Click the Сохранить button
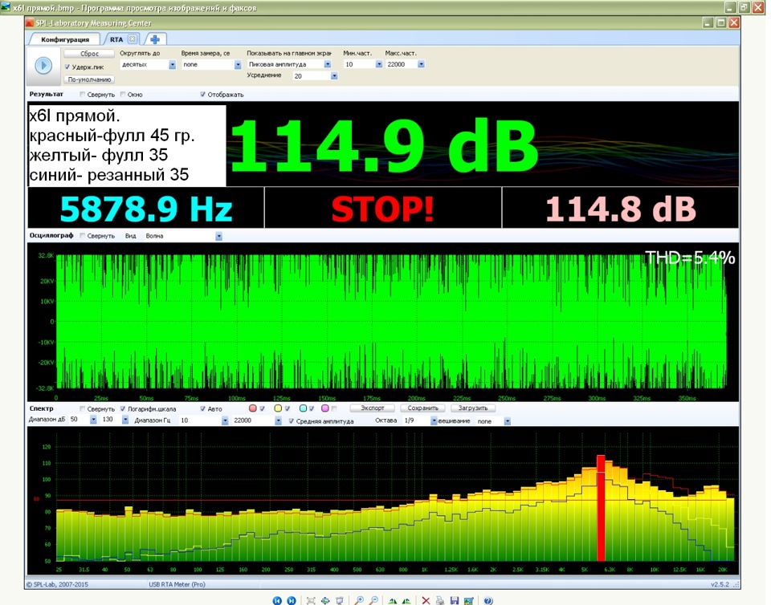The width and height of the screenshot is (771, 605). pyautogui.click(x=423, y=408)
